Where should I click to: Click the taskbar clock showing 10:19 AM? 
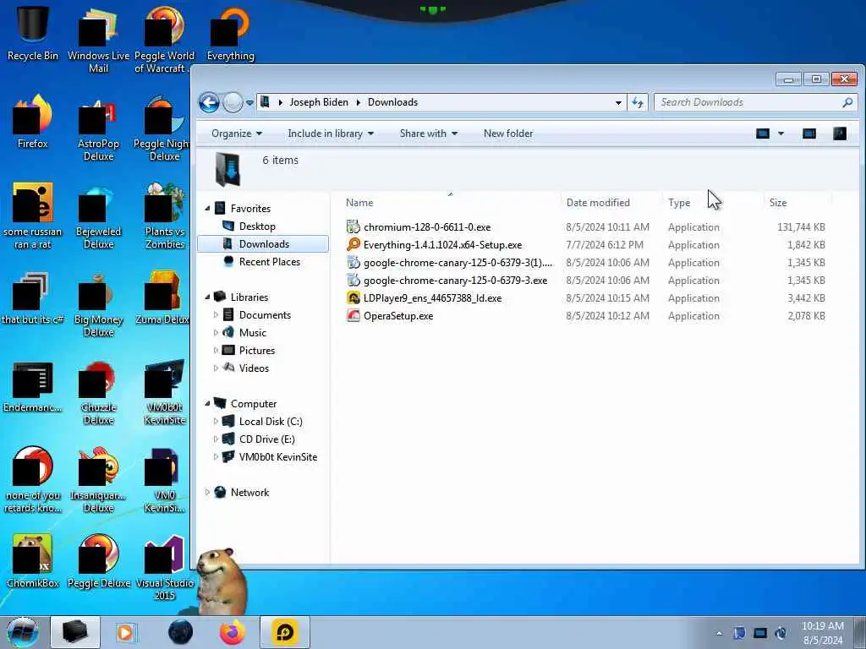822,633
